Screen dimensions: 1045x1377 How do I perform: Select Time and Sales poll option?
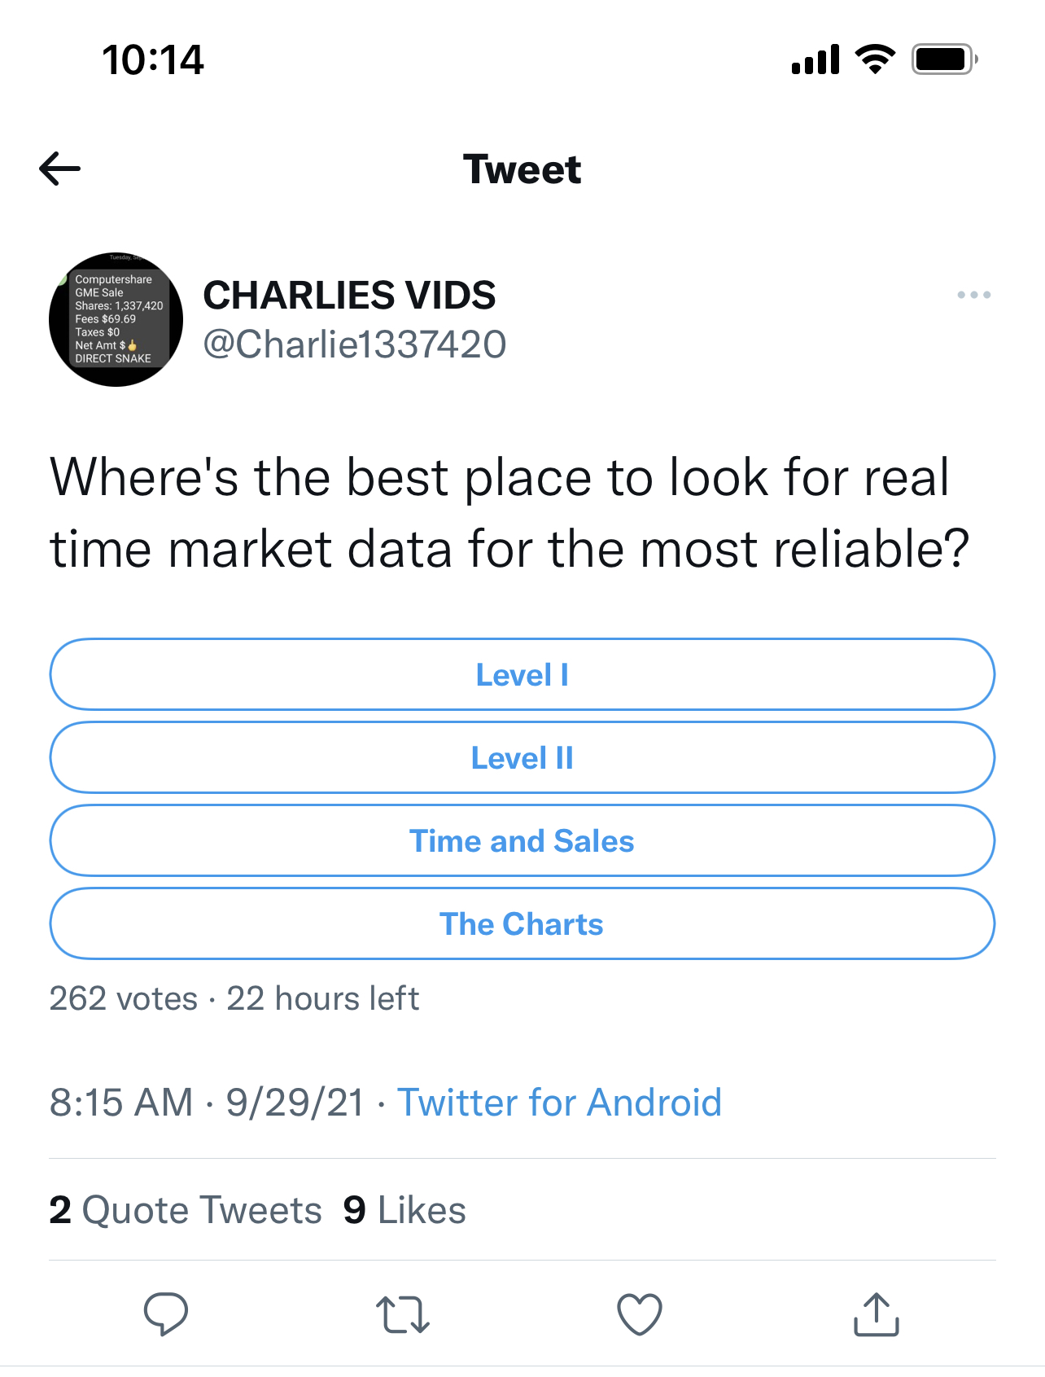522,841
